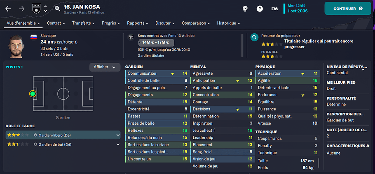This screenshot has height=174, width=375.
Task: Open the search magnifier beside player name
Action: point(57,9)
